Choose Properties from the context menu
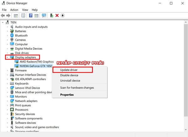 coord(67,95)
